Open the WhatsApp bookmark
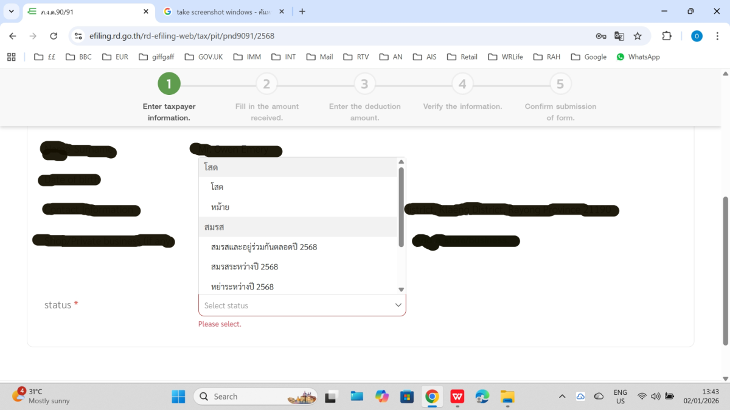 [638, 57]
